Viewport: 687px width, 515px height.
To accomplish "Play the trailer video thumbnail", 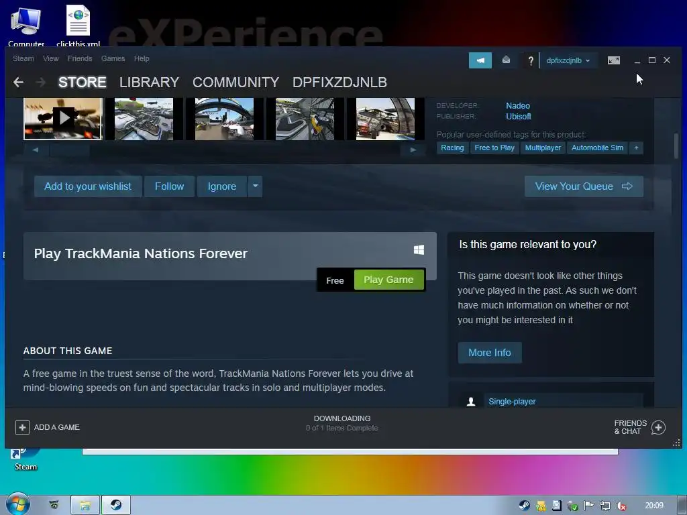I will (x=63, y=119).
